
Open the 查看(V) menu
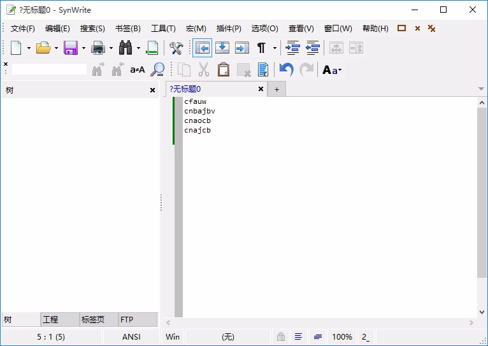[x=301, y=29]
